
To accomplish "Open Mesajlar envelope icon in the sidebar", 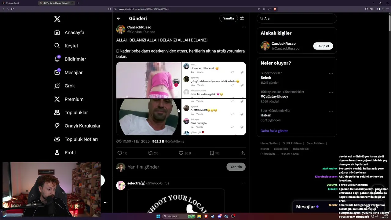I will 57,72.
